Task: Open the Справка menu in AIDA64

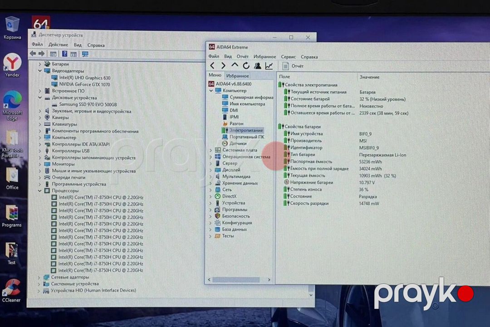Action: point(309,57)
